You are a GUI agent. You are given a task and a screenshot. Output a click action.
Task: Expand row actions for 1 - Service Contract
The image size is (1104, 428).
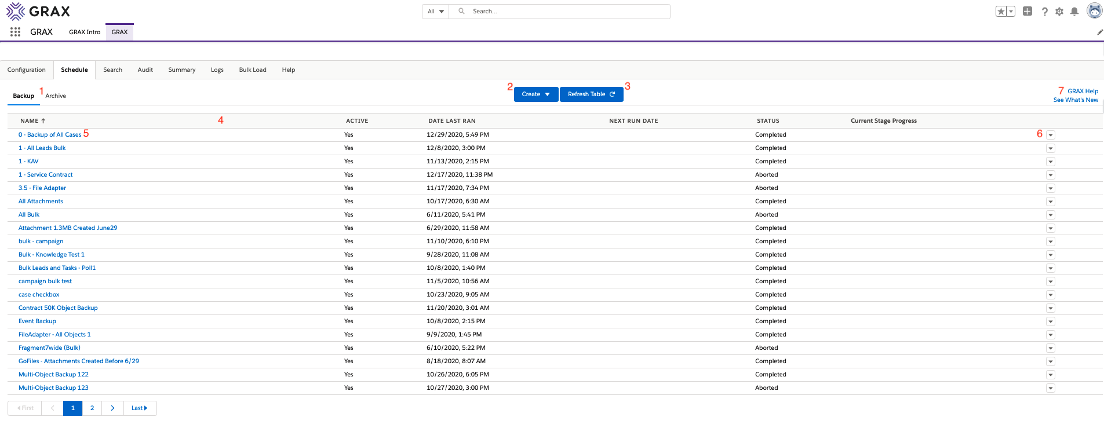coord(1051,175)
